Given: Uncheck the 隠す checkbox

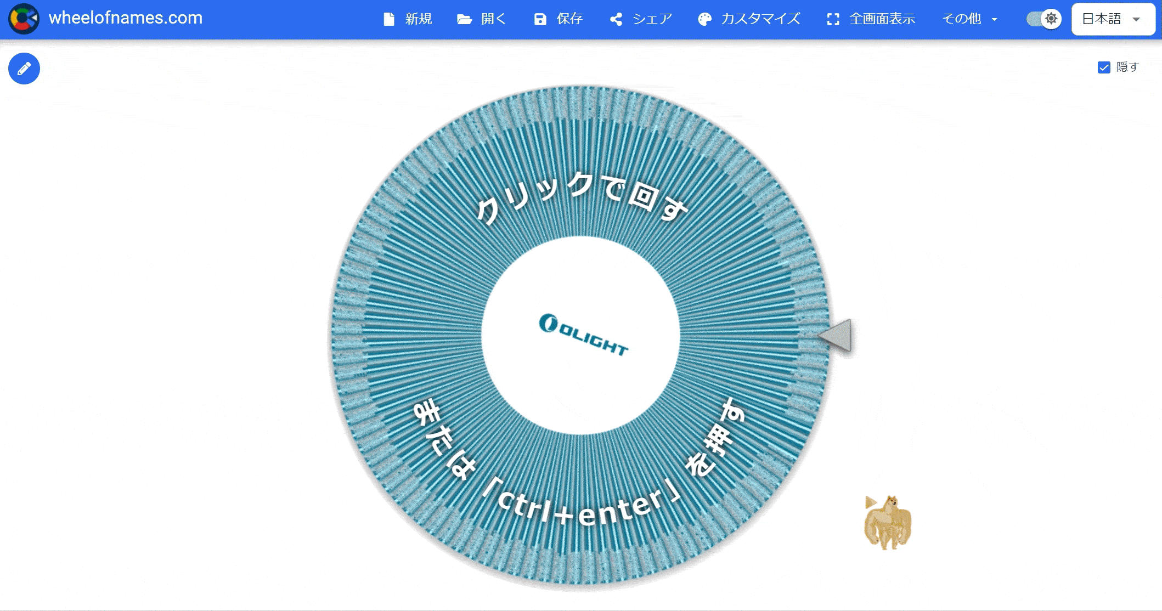Looking at the screenshot, I should pos(1104,67).
